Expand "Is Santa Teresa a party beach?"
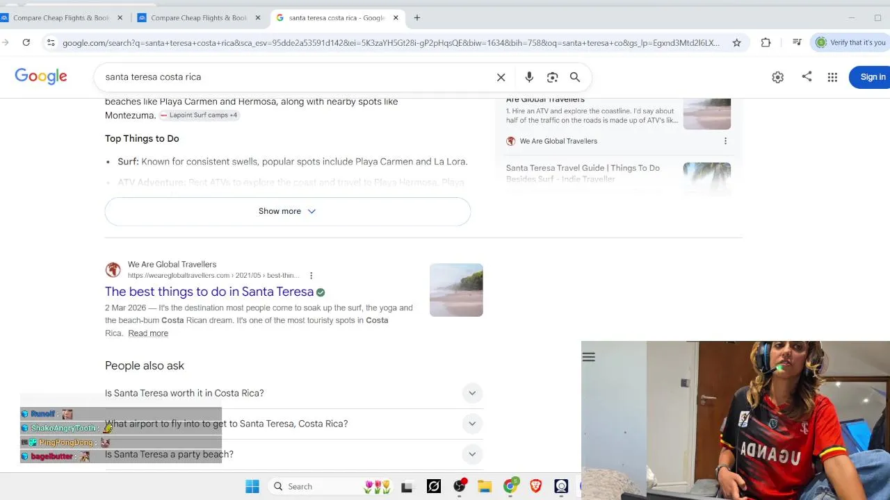This screenshot has width=890, height=500. coord(294,454)
